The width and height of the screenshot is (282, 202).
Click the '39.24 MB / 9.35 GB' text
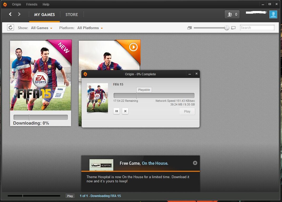(x=182, y=104)
